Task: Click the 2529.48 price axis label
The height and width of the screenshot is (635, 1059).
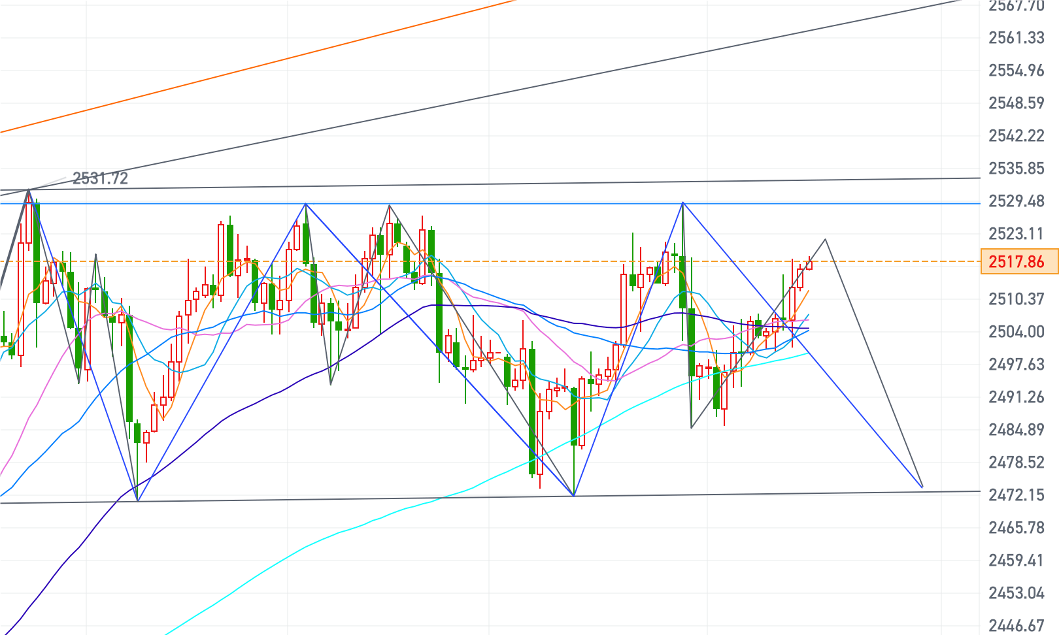Action: click(x=1017, y=201)
